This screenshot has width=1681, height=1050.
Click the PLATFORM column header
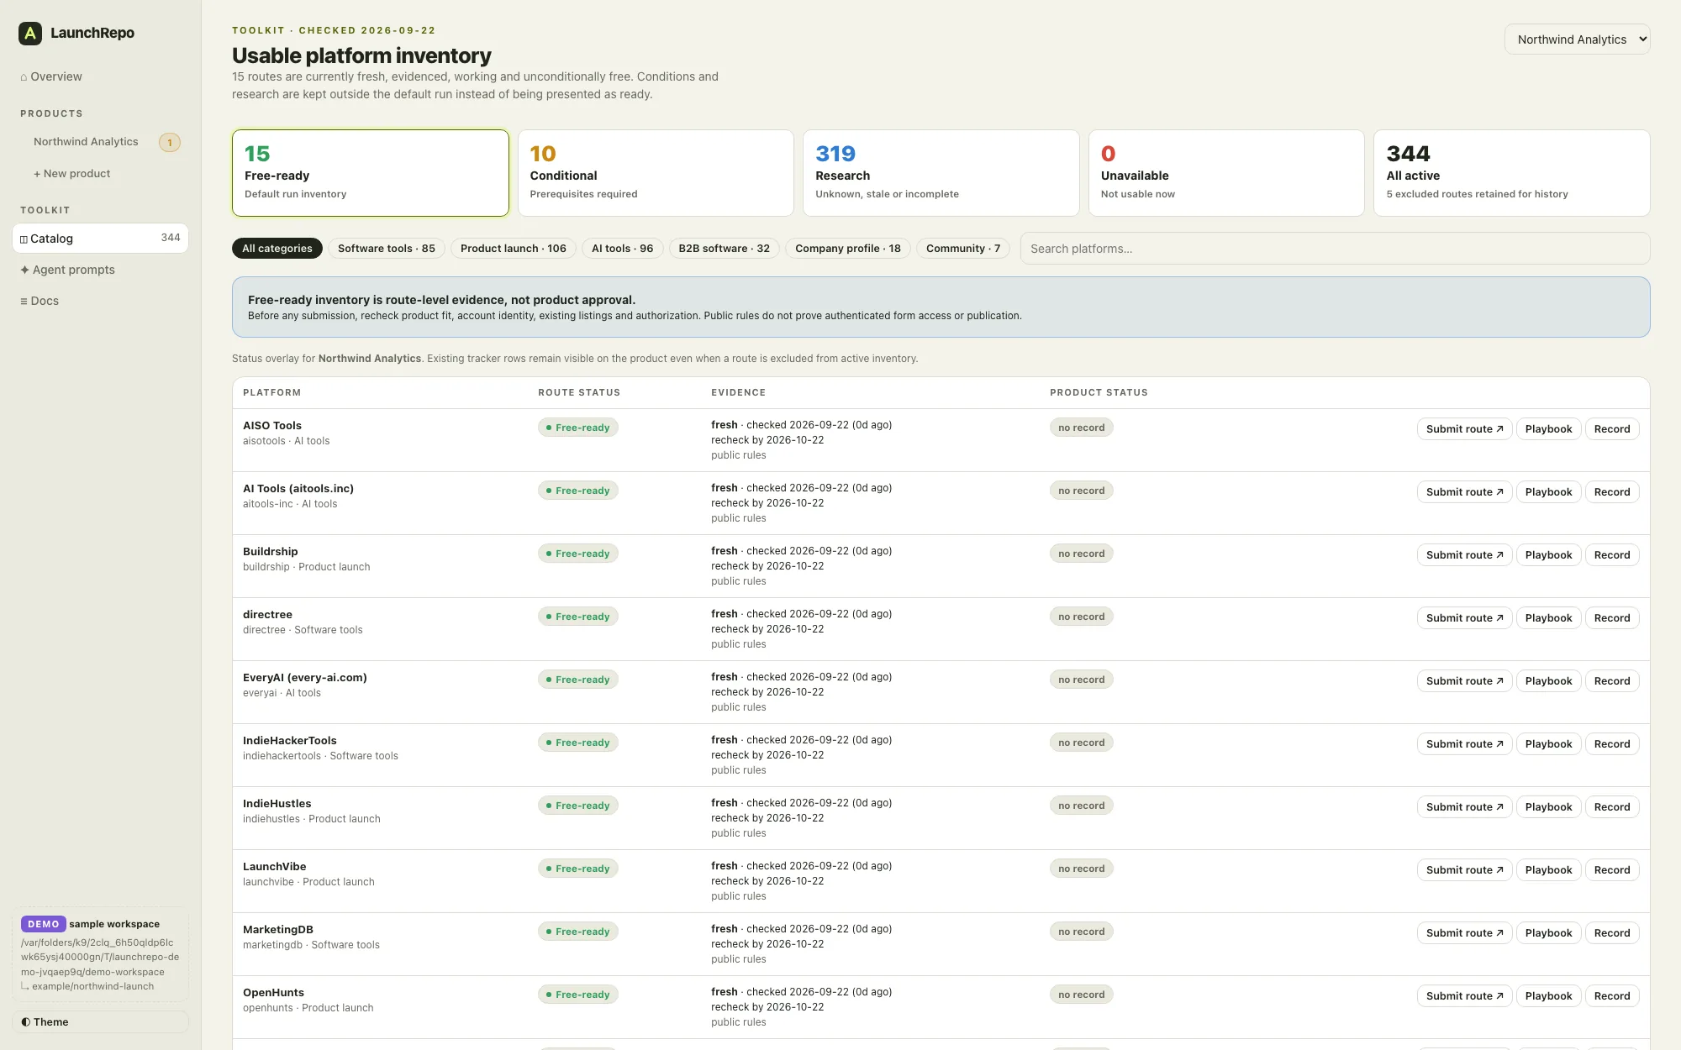271,393
